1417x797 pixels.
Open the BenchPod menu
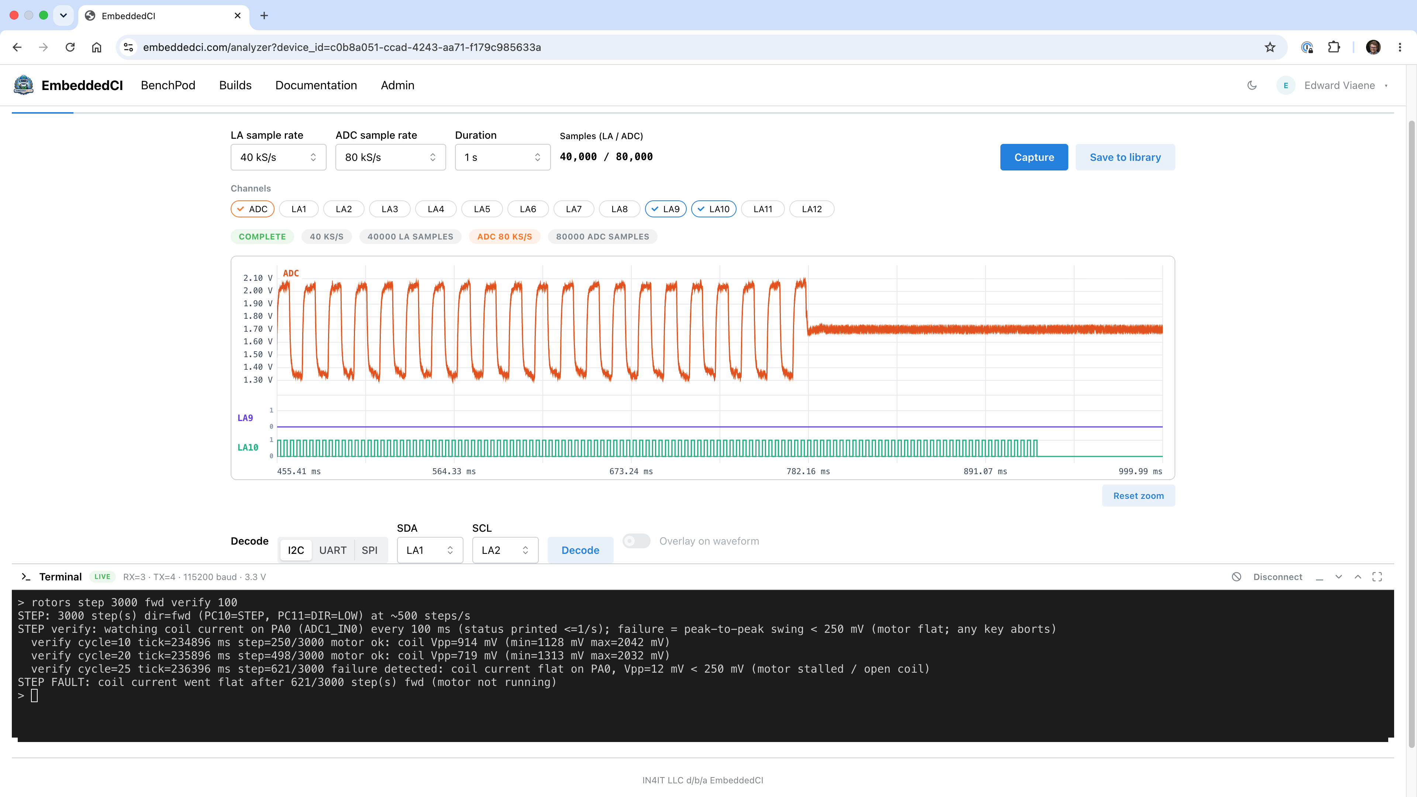168,85
